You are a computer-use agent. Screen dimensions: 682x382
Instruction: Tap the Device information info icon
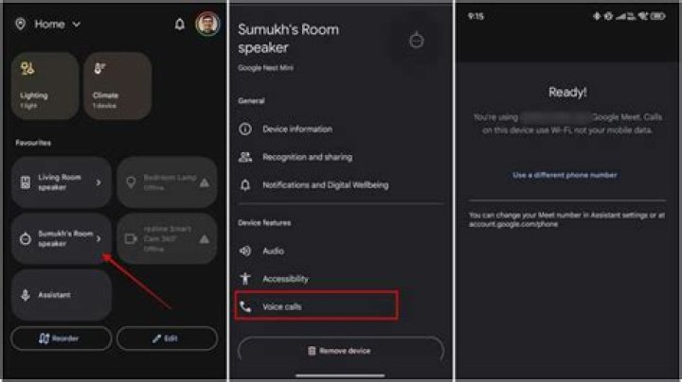click(x=245, y=129)
